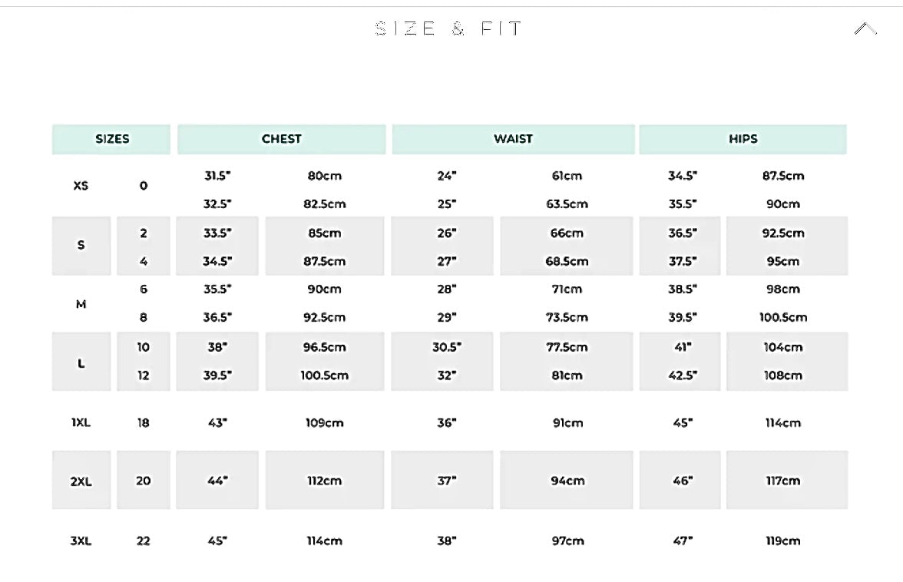Click the 77.5cm waist cell
Viewport: 903px width, 582px height.
click(567, 347)
